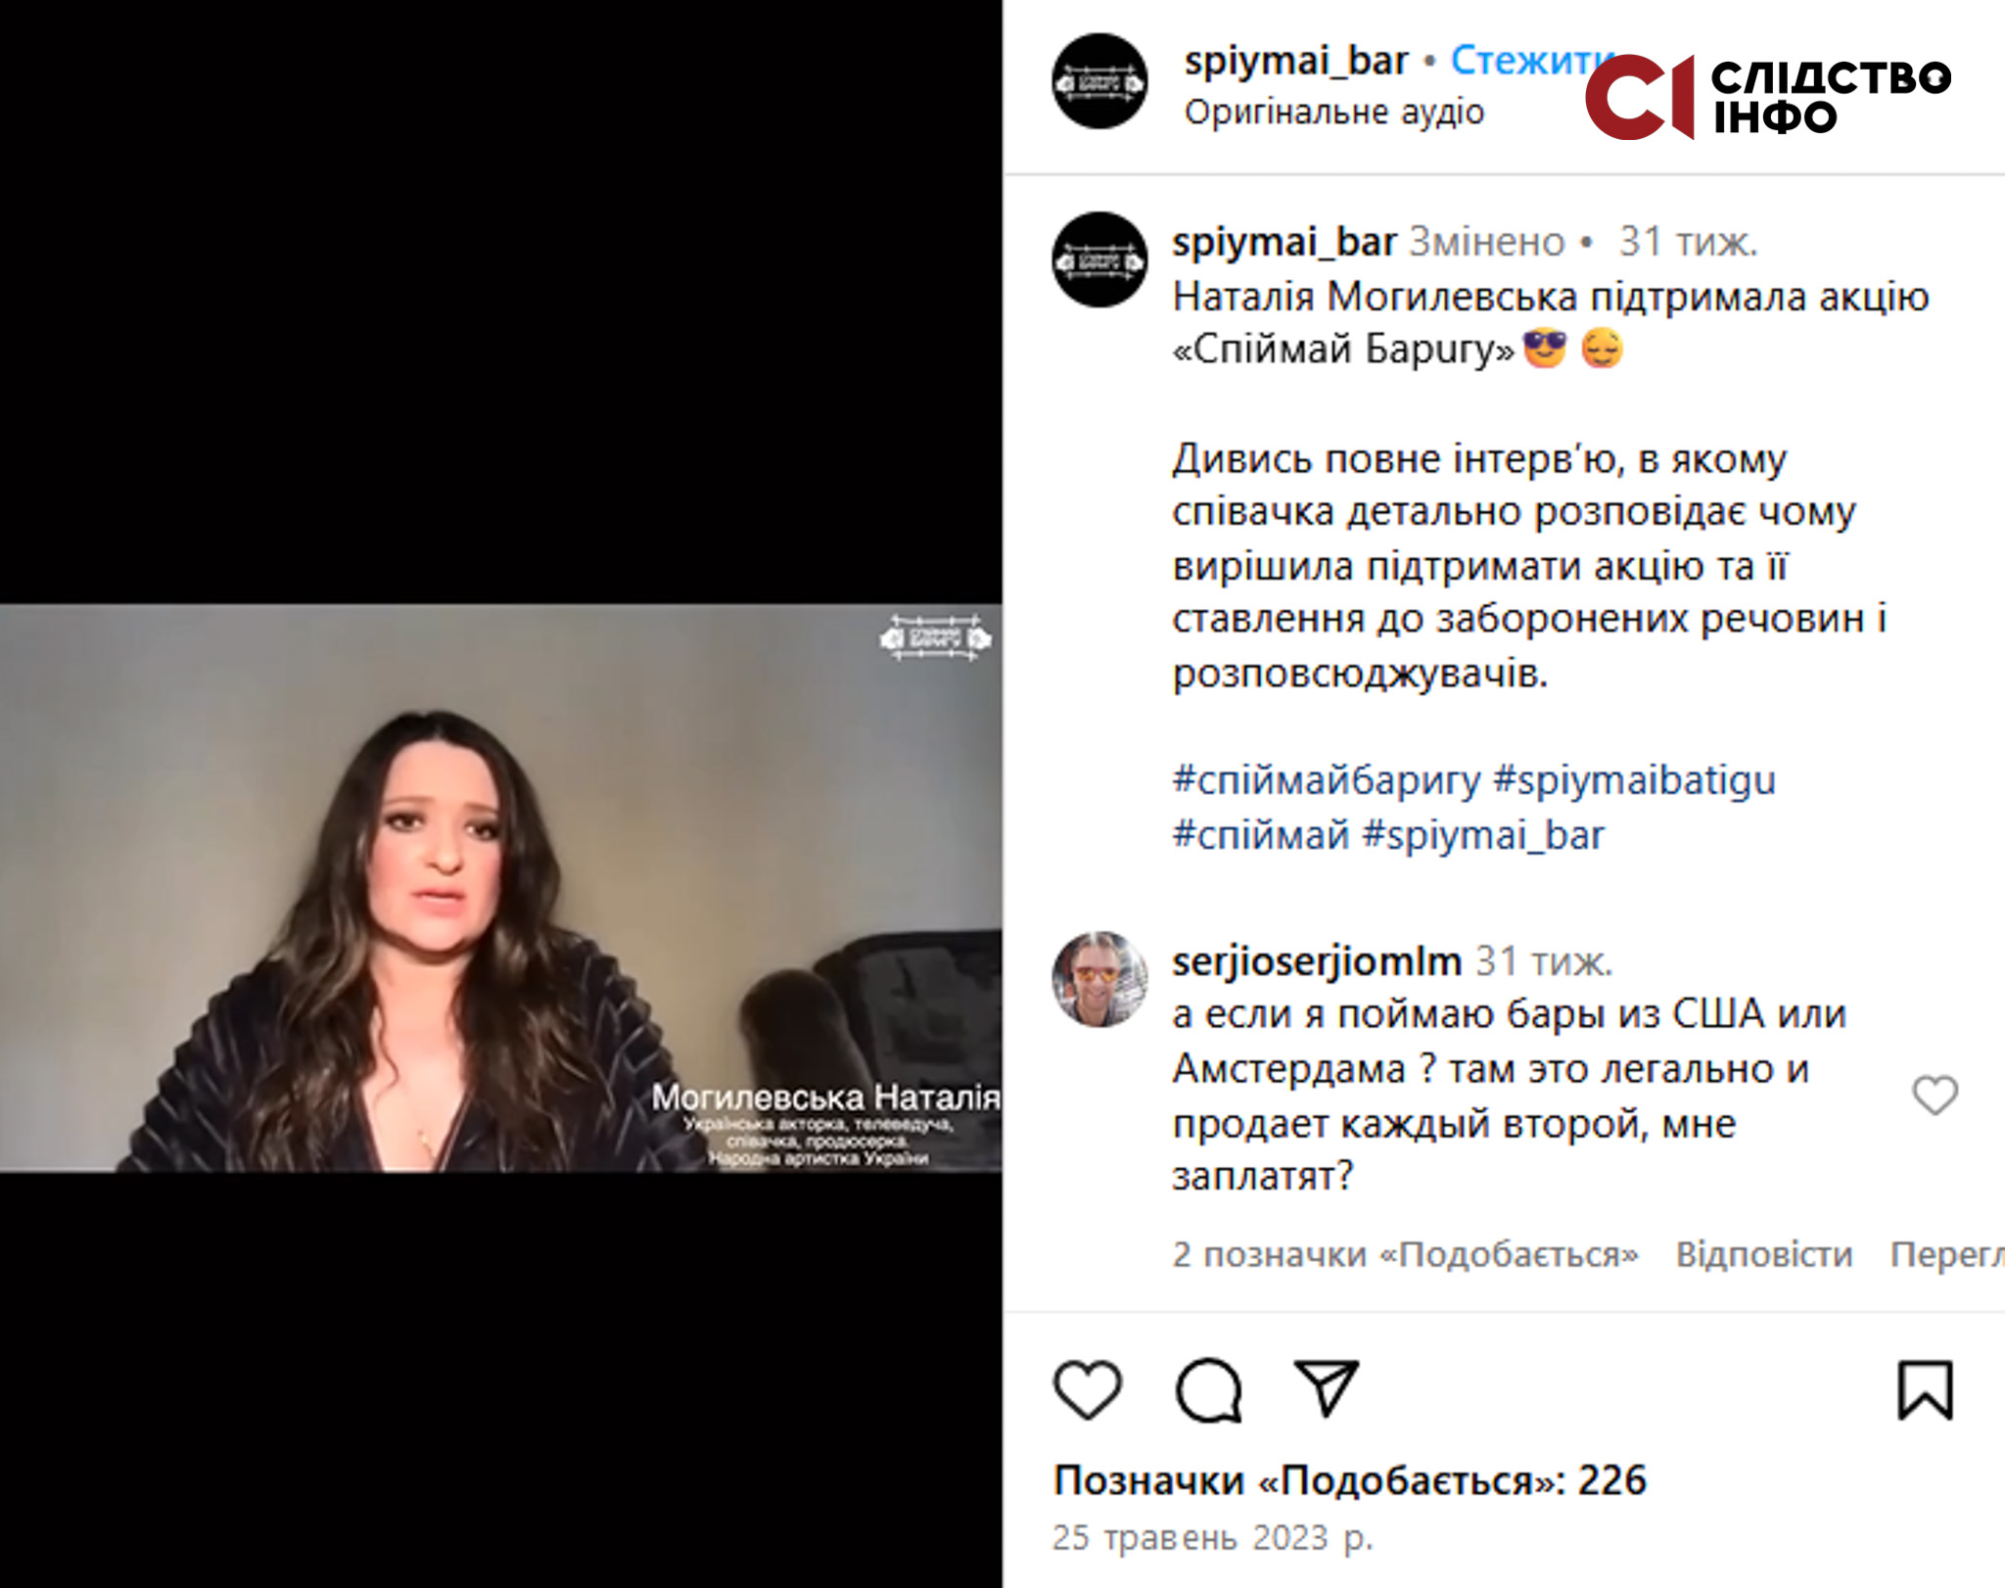View who liked the comment, 2 позначки
The width and height of the screenshot is (2005, 1588).
pos(1405,1254)
